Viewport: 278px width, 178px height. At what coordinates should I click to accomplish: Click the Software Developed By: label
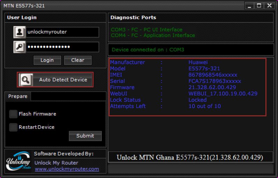[x=64, y=154]
